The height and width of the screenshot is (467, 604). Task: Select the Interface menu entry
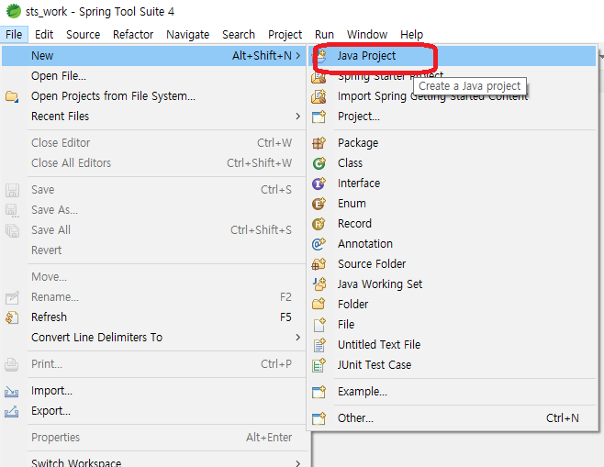coord(452,183)
